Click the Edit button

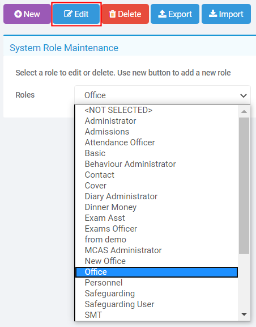pyautogui.click(x=76, y=14)
